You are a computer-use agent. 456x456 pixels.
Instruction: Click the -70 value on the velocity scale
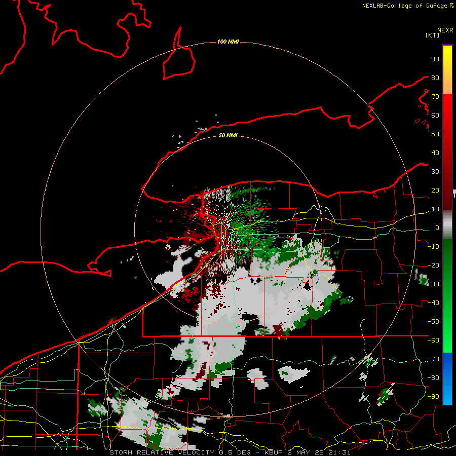[x=433, y=359]
